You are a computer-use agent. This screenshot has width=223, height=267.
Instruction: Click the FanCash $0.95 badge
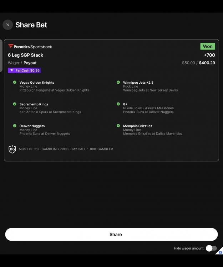click(24, 70)
